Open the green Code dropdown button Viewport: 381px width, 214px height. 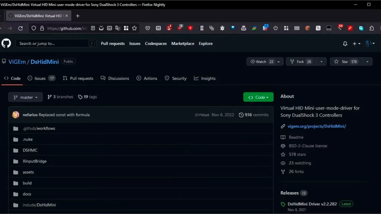258,97
